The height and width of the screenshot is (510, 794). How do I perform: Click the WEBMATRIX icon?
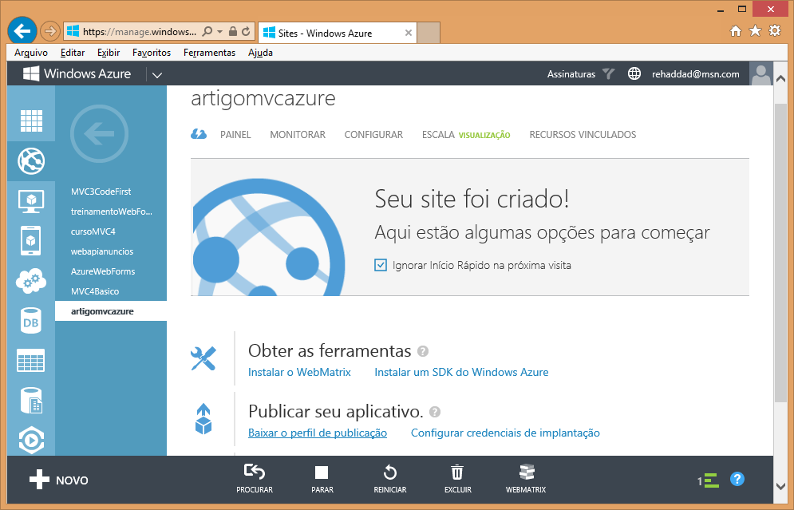527,472
